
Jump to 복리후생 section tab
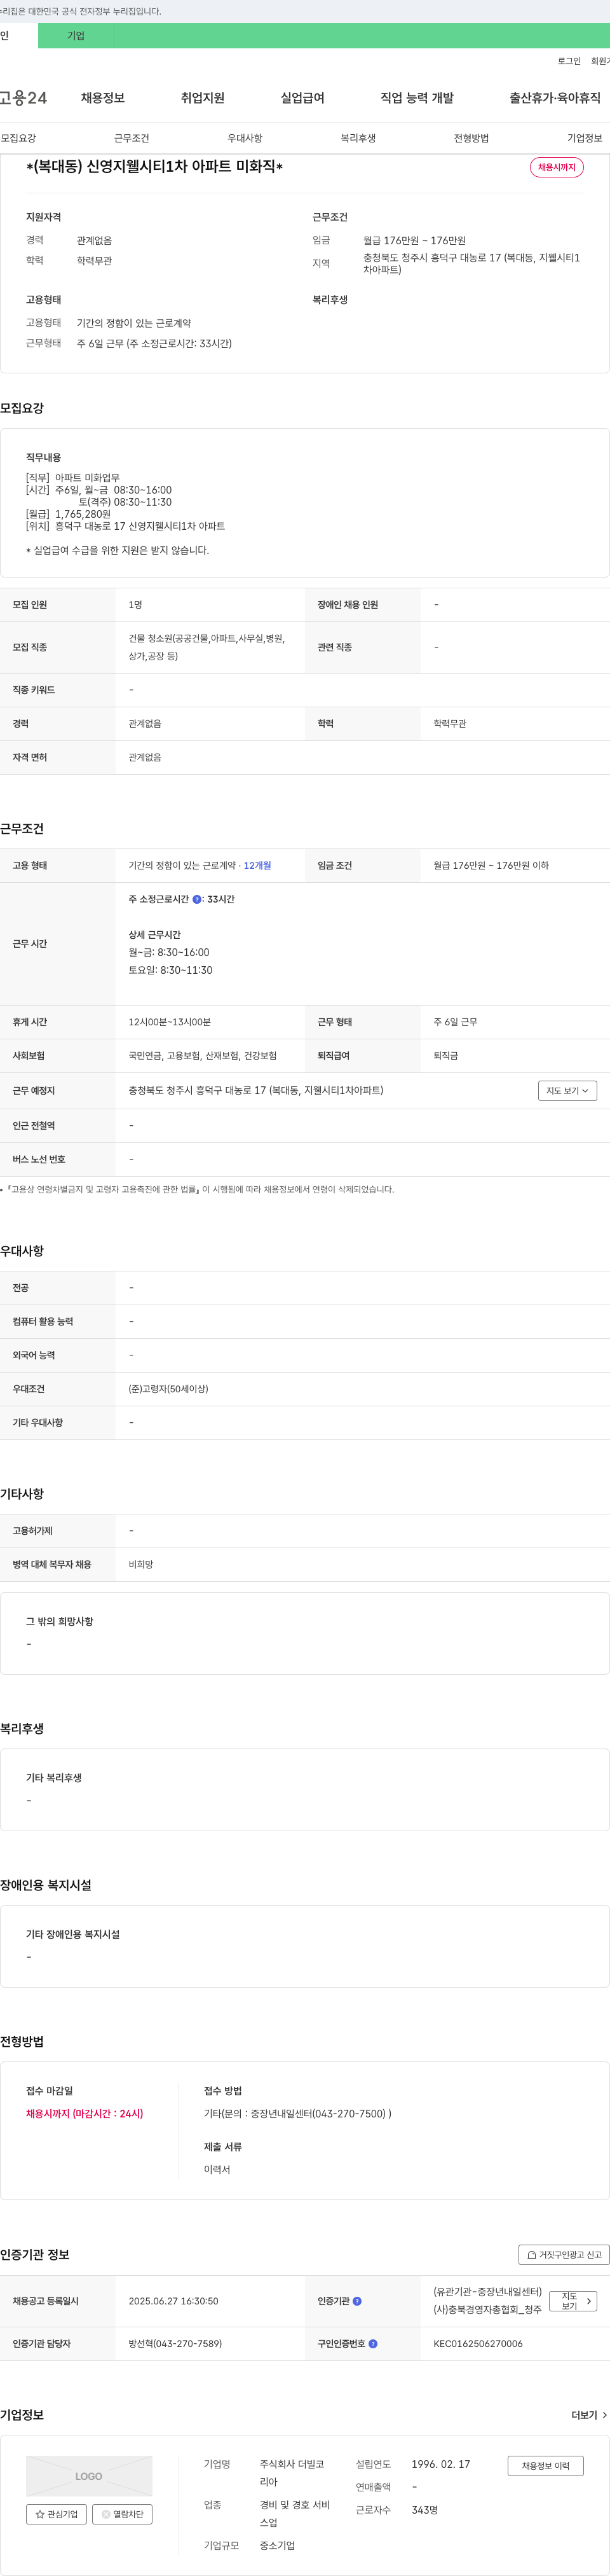point(358,138)
